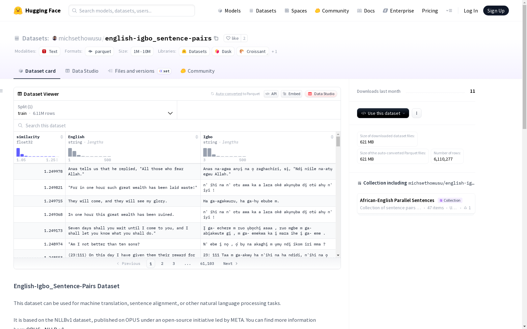Viewport: 527px width, 329px height.
Task: Open the navigation overflow menu icon
Action: coord(449,11)
